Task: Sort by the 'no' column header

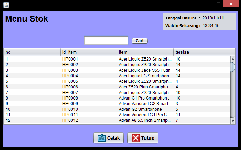Action: point(32,52)
